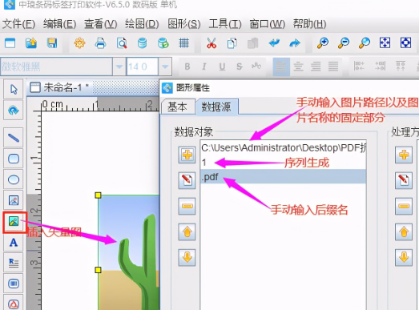Toggle strikethrough formatting S

tap(240, 66)
